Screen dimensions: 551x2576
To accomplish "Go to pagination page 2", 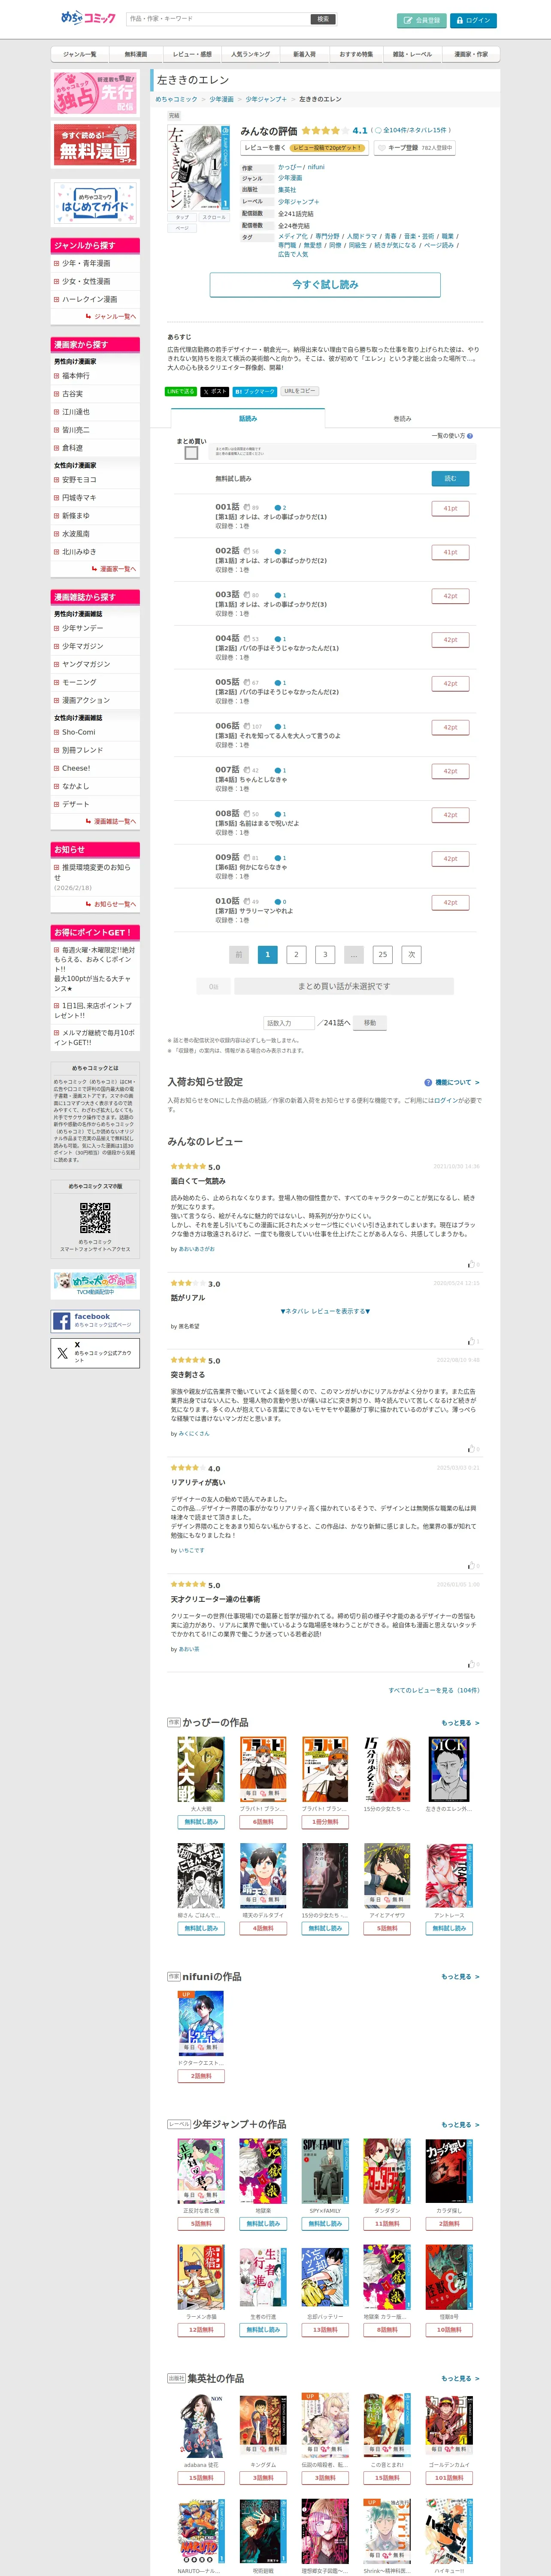I will (296, 954).
